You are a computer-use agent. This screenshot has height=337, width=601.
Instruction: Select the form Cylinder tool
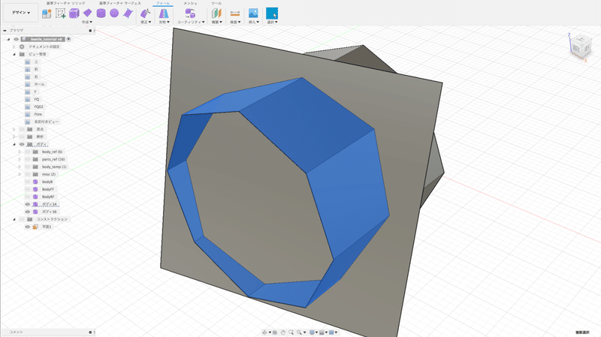click(x=101, y=14)
